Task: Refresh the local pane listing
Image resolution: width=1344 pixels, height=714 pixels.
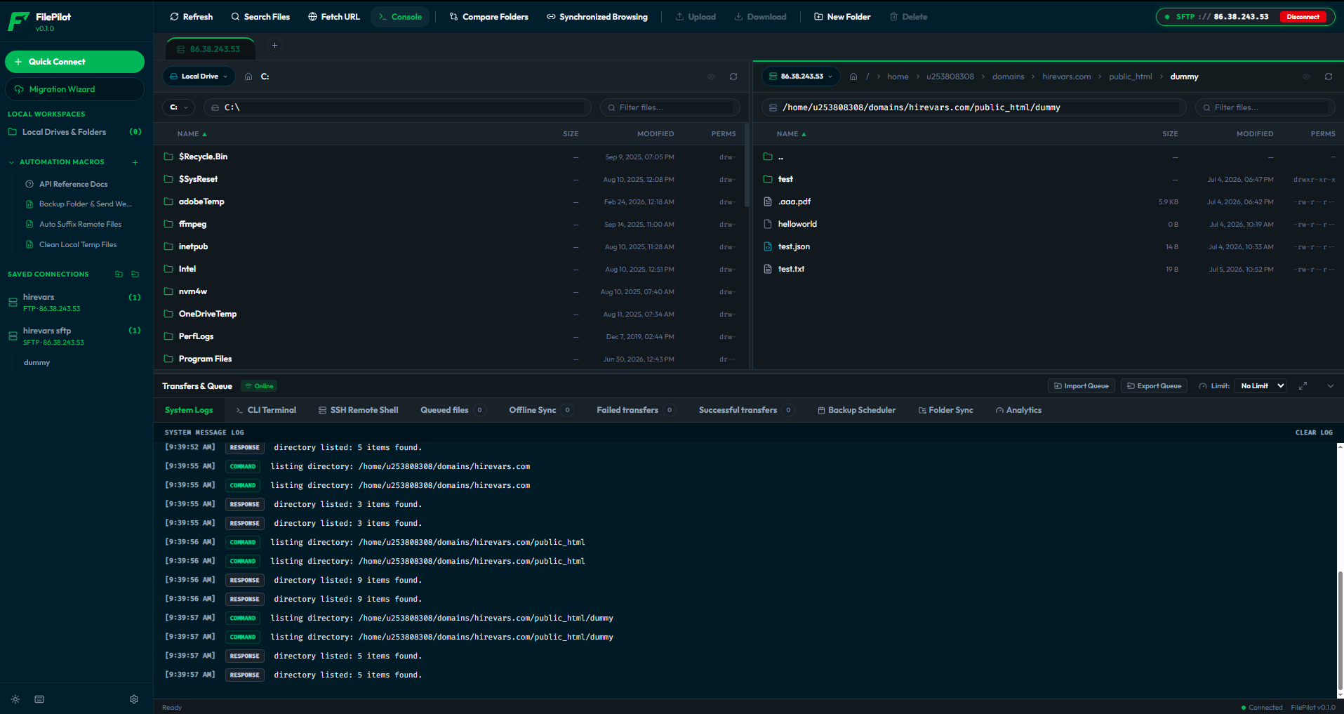Action: click(x=733, y=77)
